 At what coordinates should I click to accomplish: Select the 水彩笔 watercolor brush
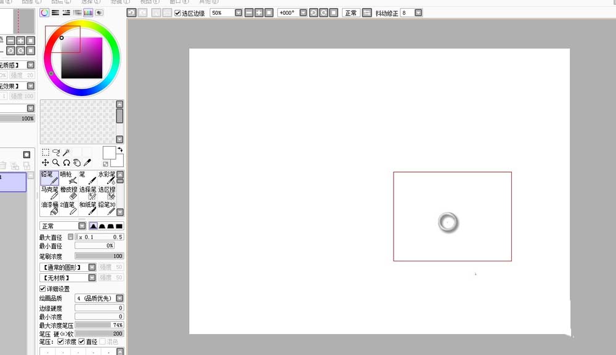(107, 177)
